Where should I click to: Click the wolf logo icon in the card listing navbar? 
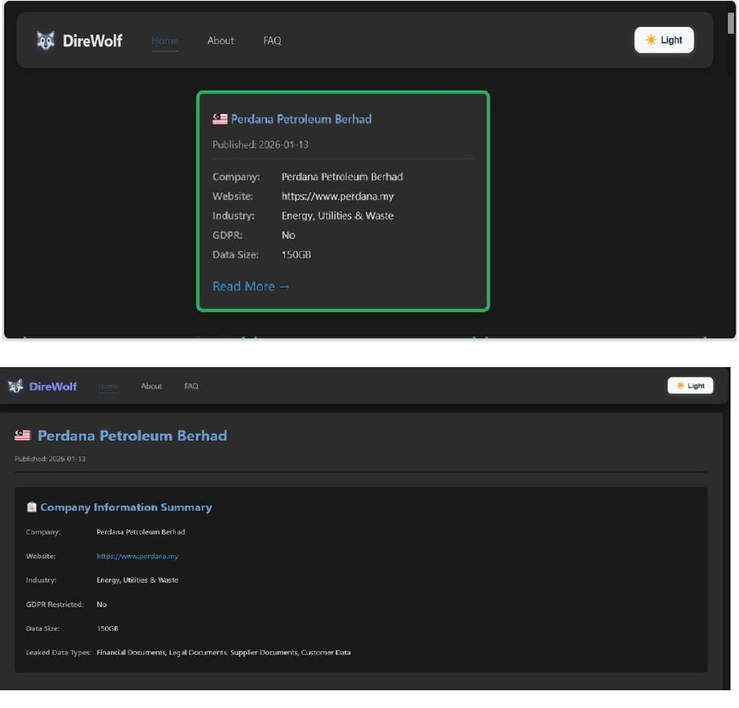coord(46,41)
